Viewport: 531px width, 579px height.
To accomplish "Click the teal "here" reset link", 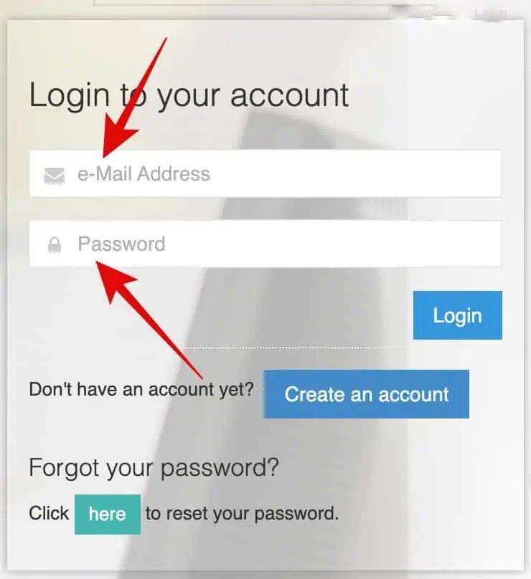I will pyautogui.click(x=108, y=514).
